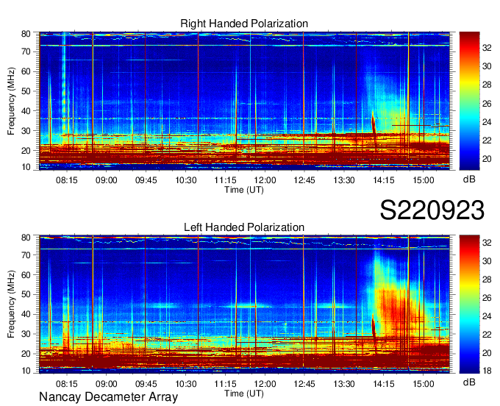
Task: Click the "Nancay Decameter Array" caption
Action: point(108,396)
